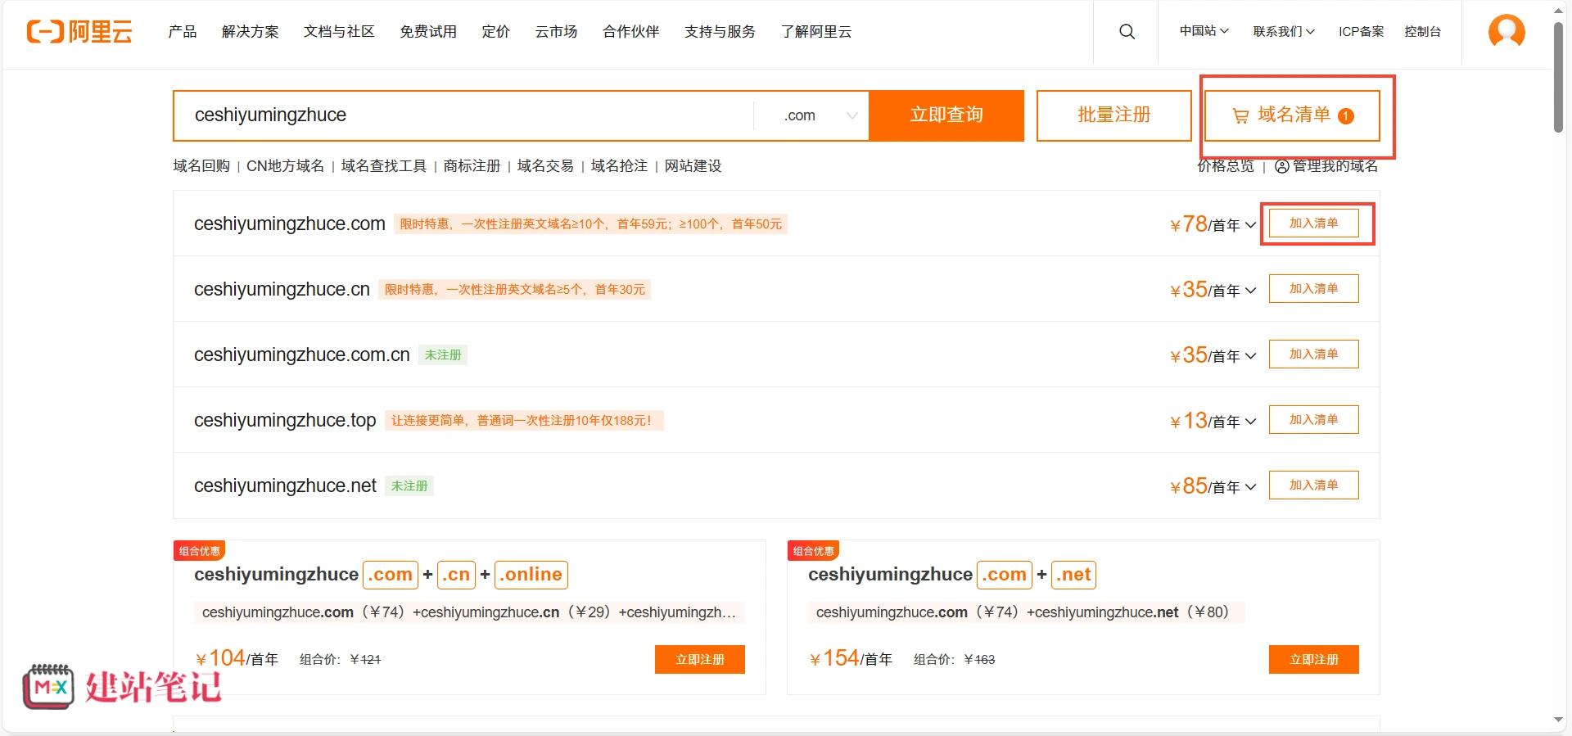Screen dimensions: 1572x736
Task: Open the 免费试用 menu
Action: [428, 32]
